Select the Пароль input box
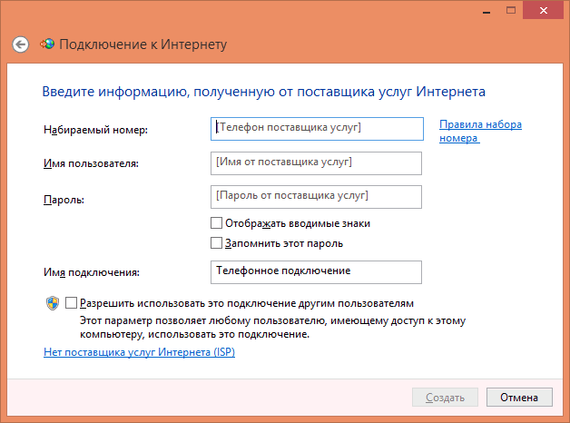The width and height of the screenshot is (570, 423). (x=316, y=196)
